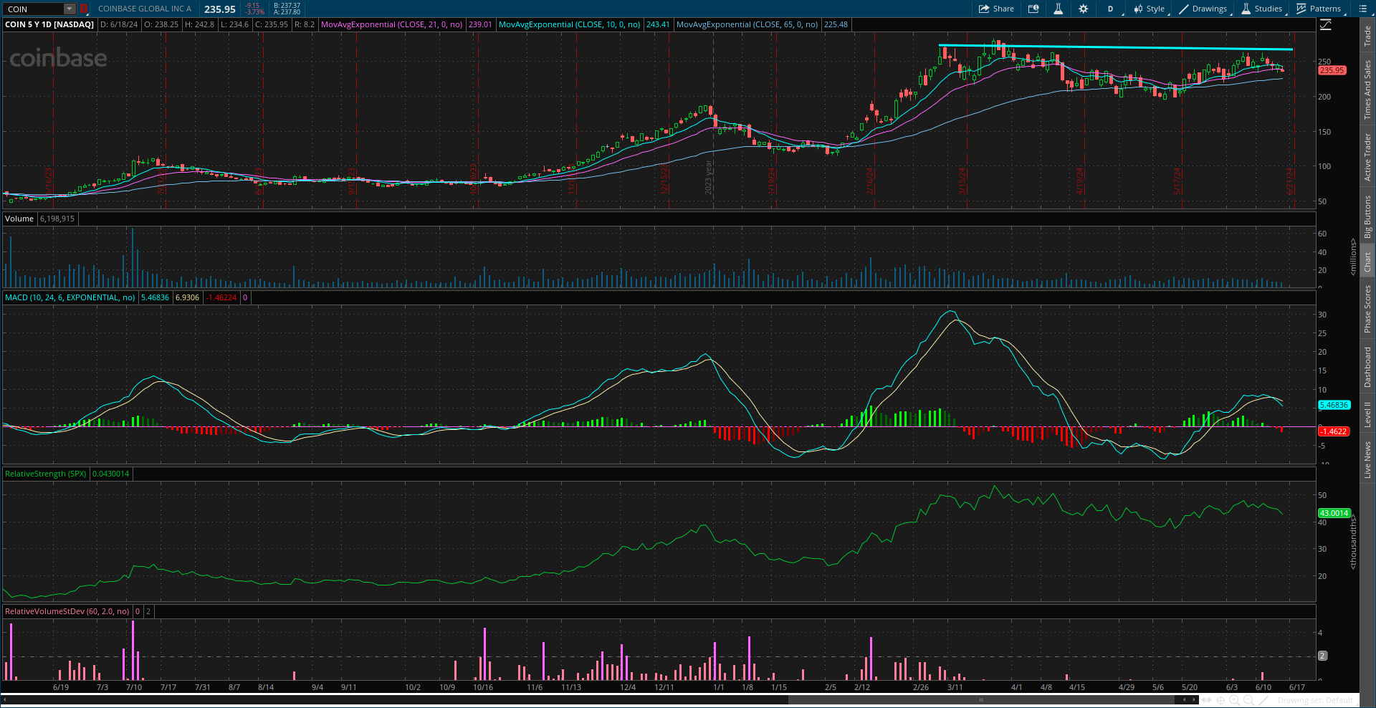Open the Phase Scores sidebar tab
Image resolution: width=1376 pixels, height=708 pixels.
pos(1367,308)
